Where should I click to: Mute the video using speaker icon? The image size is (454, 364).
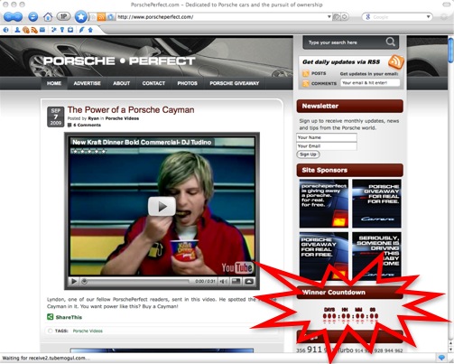tap(223, 281)
